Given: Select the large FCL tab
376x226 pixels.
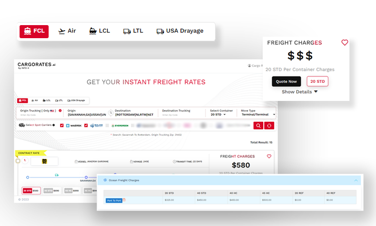Looking at the screenshot, I should (34, 32).
